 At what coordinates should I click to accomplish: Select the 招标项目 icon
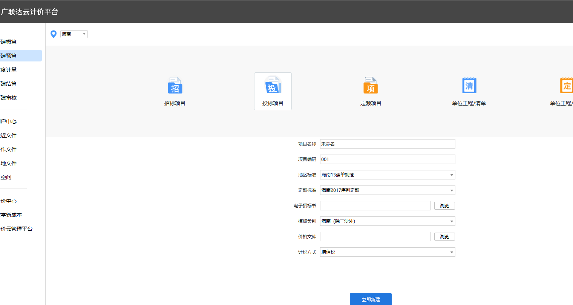coord(175,86)
